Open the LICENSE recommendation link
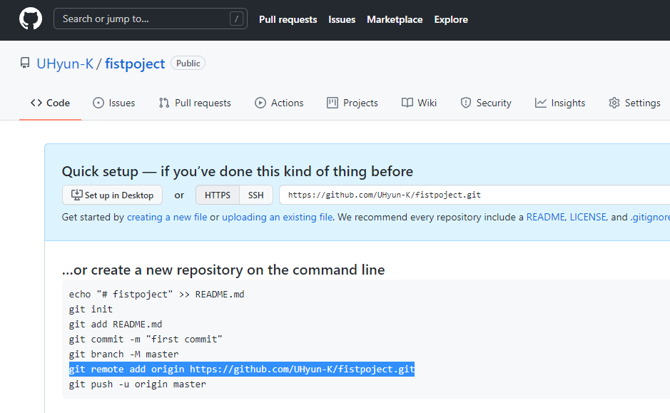 click(x=588, y=217)
